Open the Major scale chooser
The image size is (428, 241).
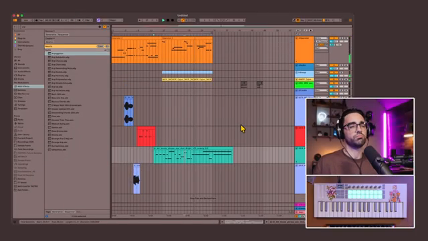click(116, 20)
